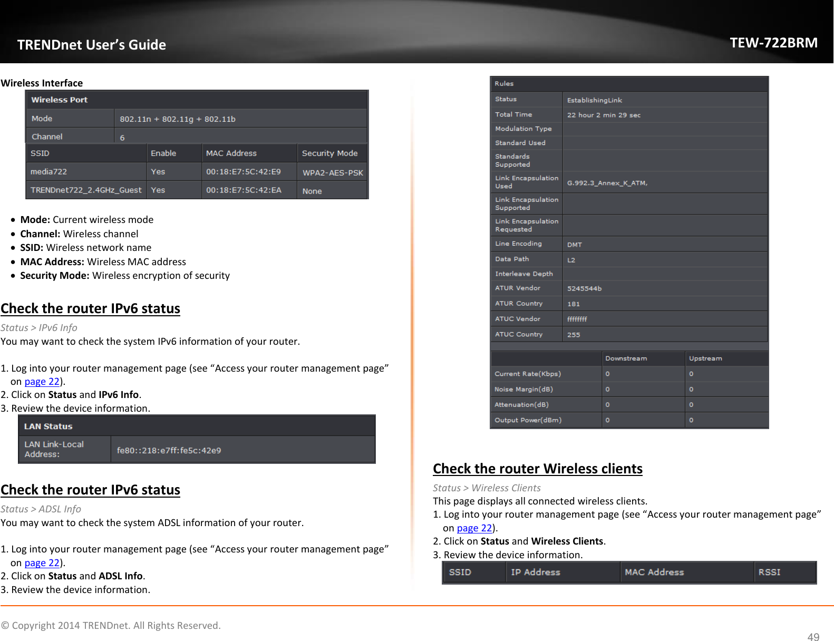834x641 pixels.
Task: Click the Output Power(dBm) row label
Action: 528,420
